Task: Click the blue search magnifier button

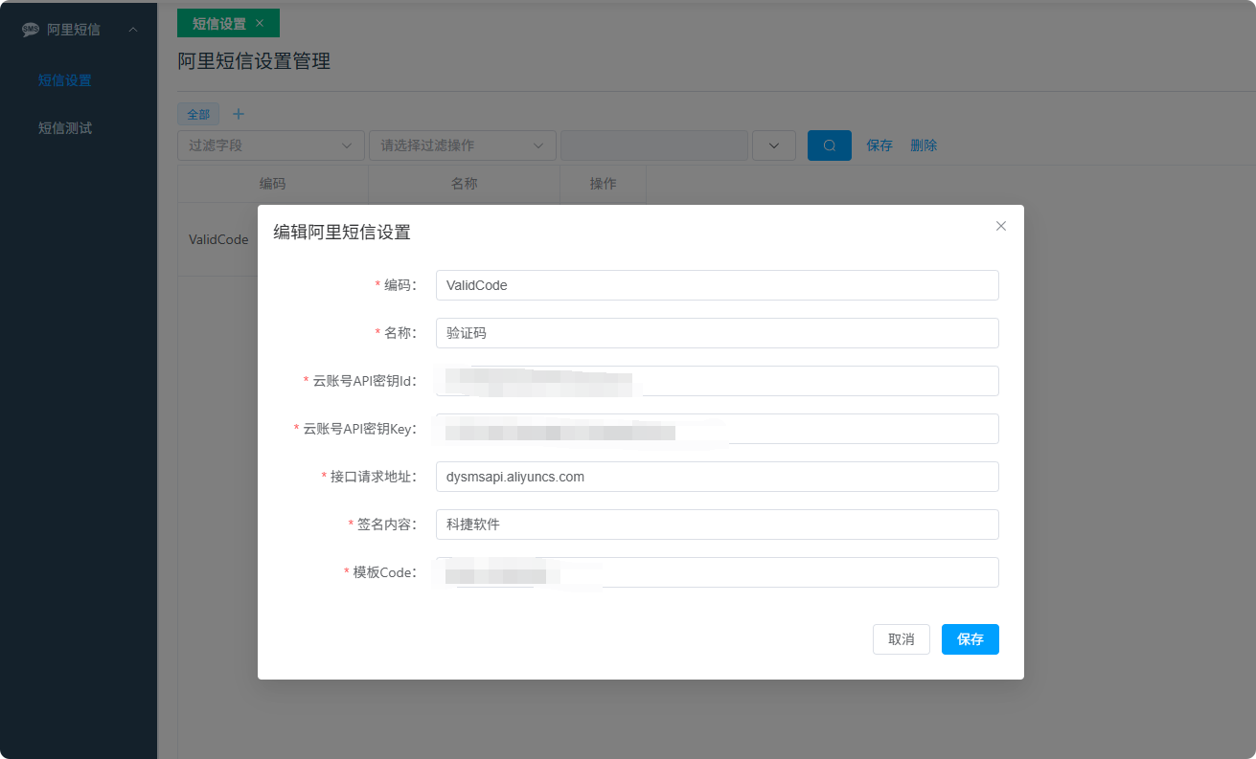Action: click(829, 145)
